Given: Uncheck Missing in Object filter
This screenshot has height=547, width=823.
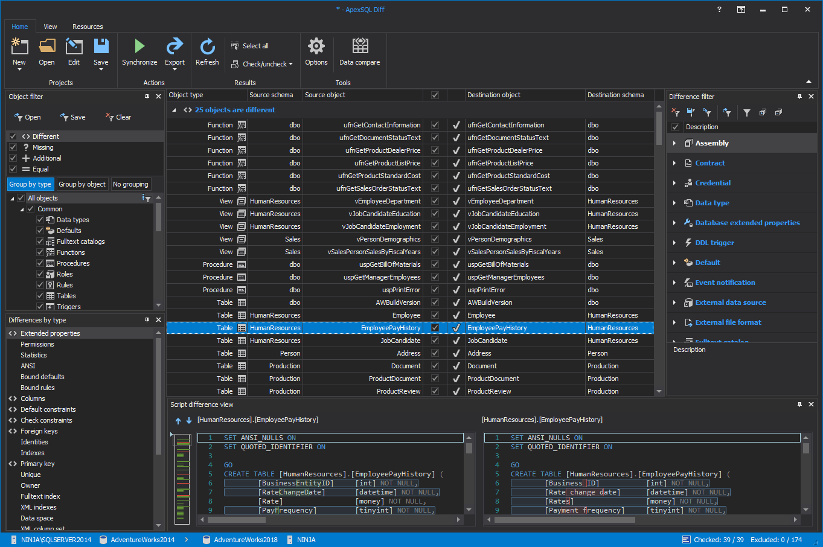Looking at the screenshot, I should pos(13,147).
